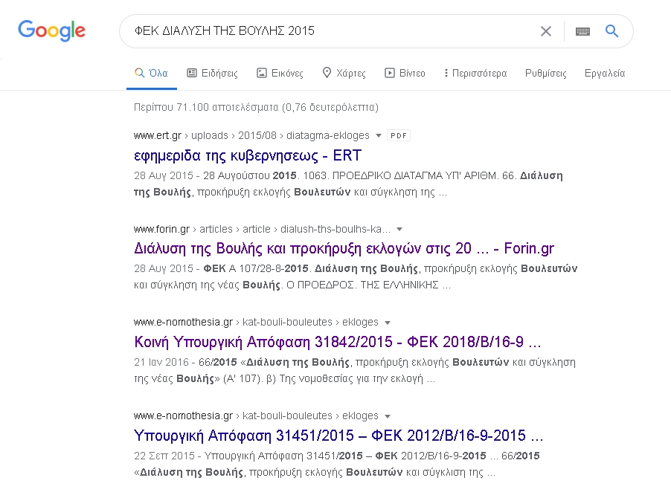
Task: Click the Βίντεο play icon
Action: 389,73
